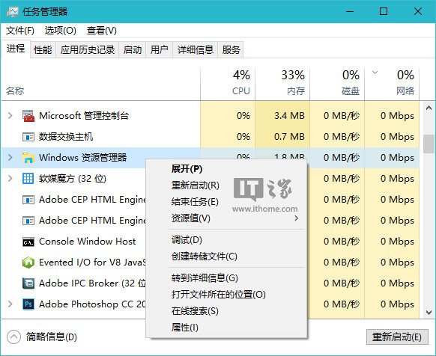
Task: Choose 结束任务(E) in the context menu
Action: 226,202
